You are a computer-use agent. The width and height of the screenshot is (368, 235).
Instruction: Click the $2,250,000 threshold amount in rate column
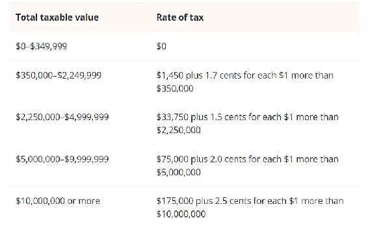179,130
